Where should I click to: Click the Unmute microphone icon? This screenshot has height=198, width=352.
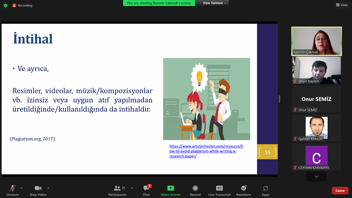[12, 188]
